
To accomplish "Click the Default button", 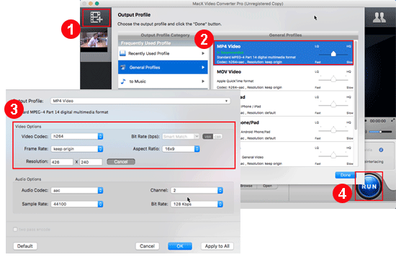I will coord(25,246).
